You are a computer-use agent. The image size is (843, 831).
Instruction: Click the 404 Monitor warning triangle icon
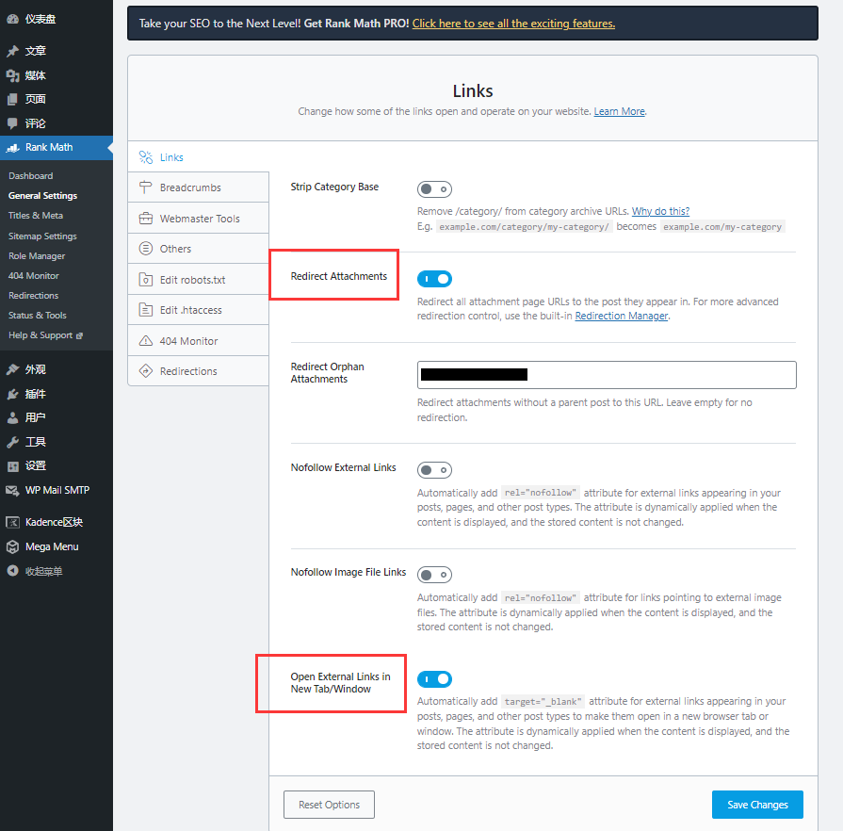point(145,341)
